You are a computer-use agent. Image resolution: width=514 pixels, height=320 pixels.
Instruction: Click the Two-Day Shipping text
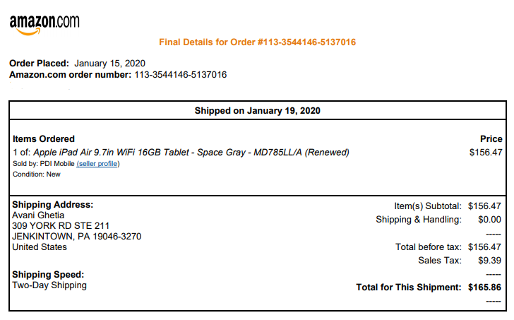point(49,285)
